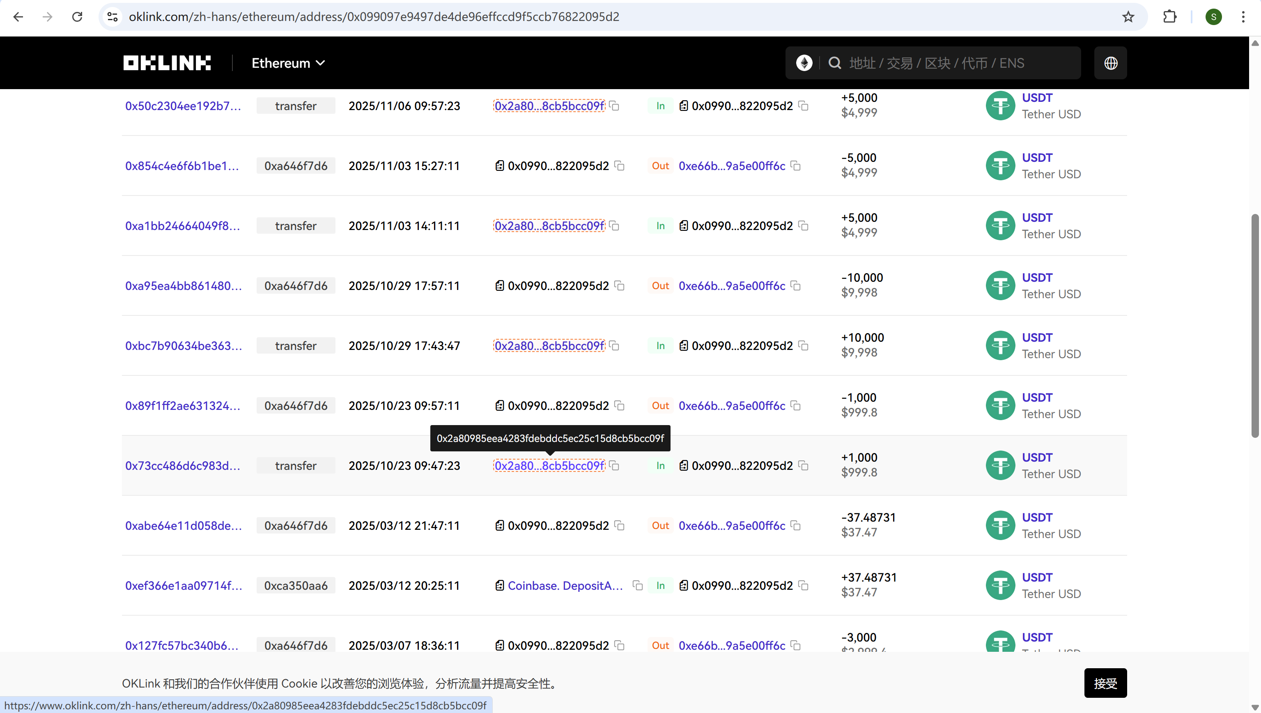Open 0xe66b...9a5e00ff6c address in 2025/10/23 row
This screenshot has height=713, width=1261.
[x=732, y=406]
